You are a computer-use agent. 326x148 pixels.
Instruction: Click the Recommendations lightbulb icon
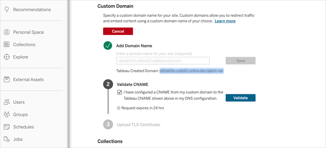[7, 10]
